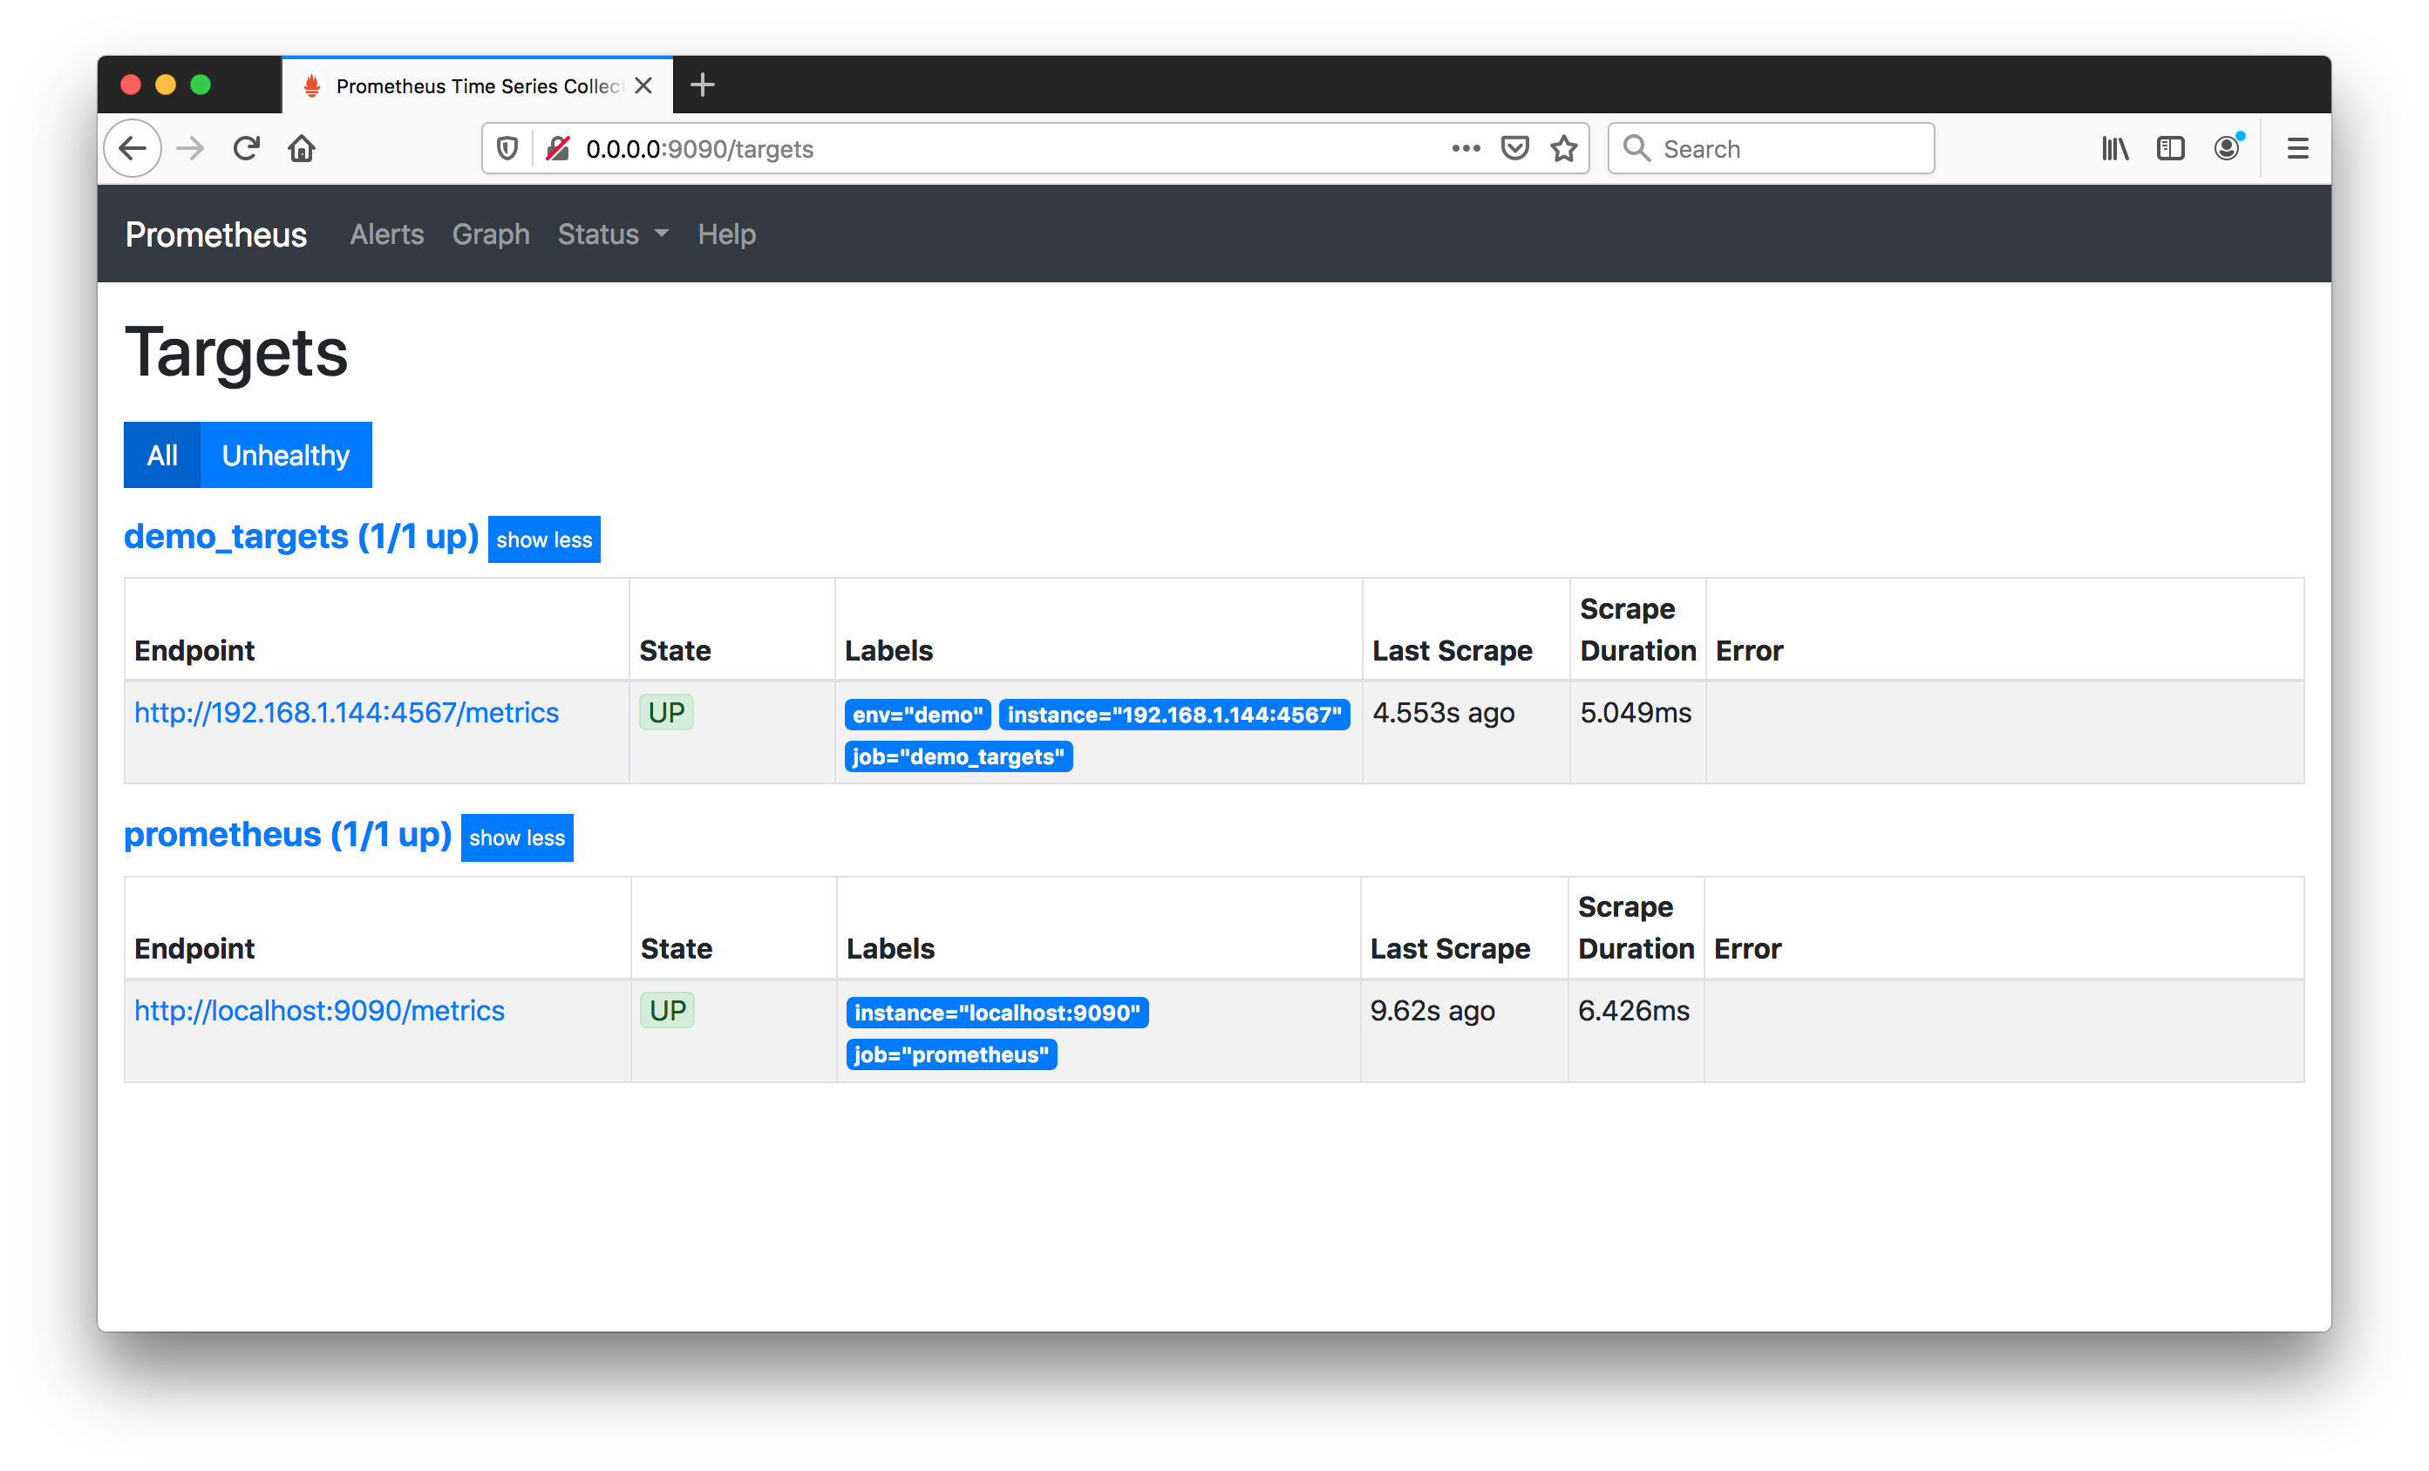Collapse demo_targets section with show less
This screenshot has width=2429, height=1471.
(543, 538)
